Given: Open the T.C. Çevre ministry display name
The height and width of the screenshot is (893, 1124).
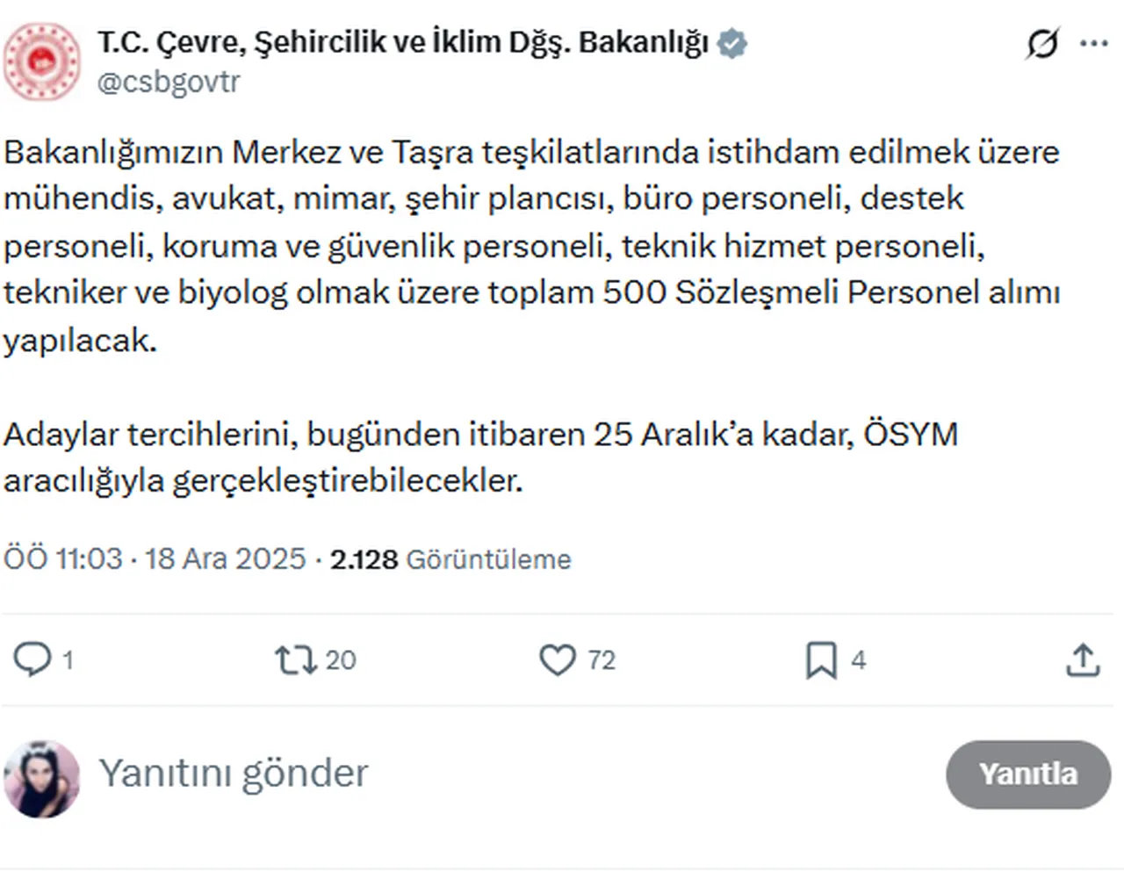Looking at the screenshot, I should pos(404,41).
